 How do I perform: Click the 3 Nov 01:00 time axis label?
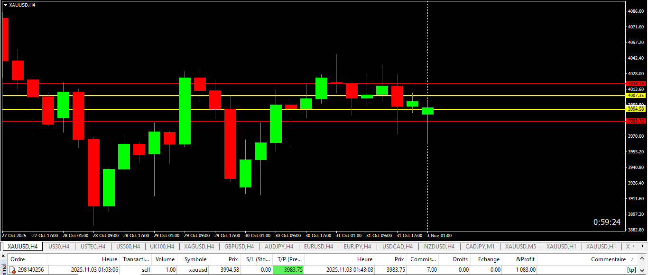pyautogui.click(x=439, y=235)
